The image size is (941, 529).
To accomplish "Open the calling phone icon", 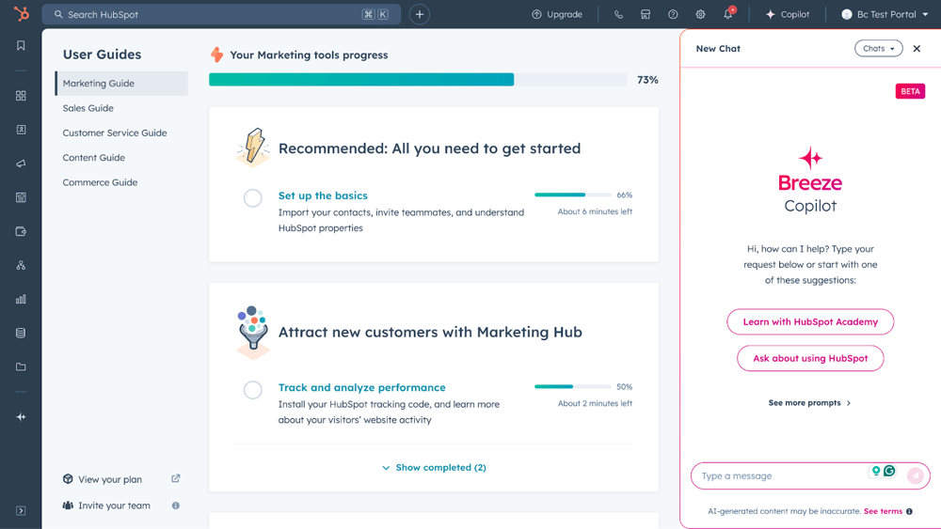I will click(618, 14).
